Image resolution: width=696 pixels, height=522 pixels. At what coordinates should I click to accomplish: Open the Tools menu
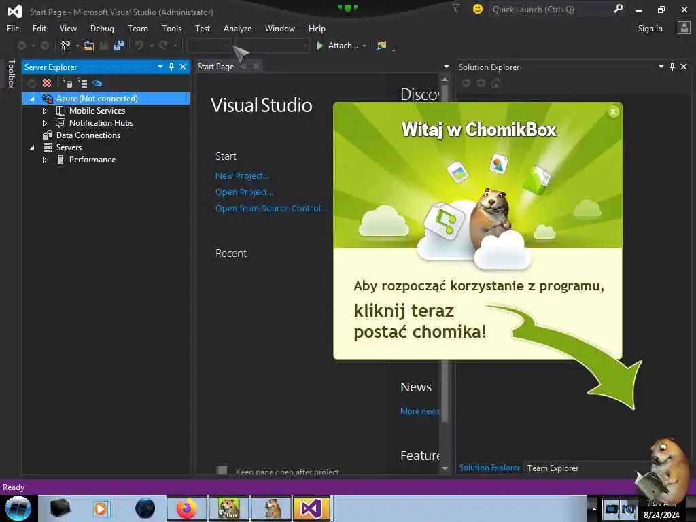click(x=171, y=29)
